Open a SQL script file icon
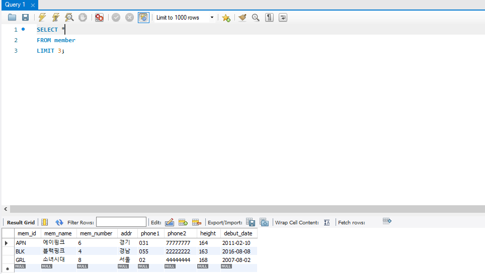The image size is (485, 274). click(12, 18)
